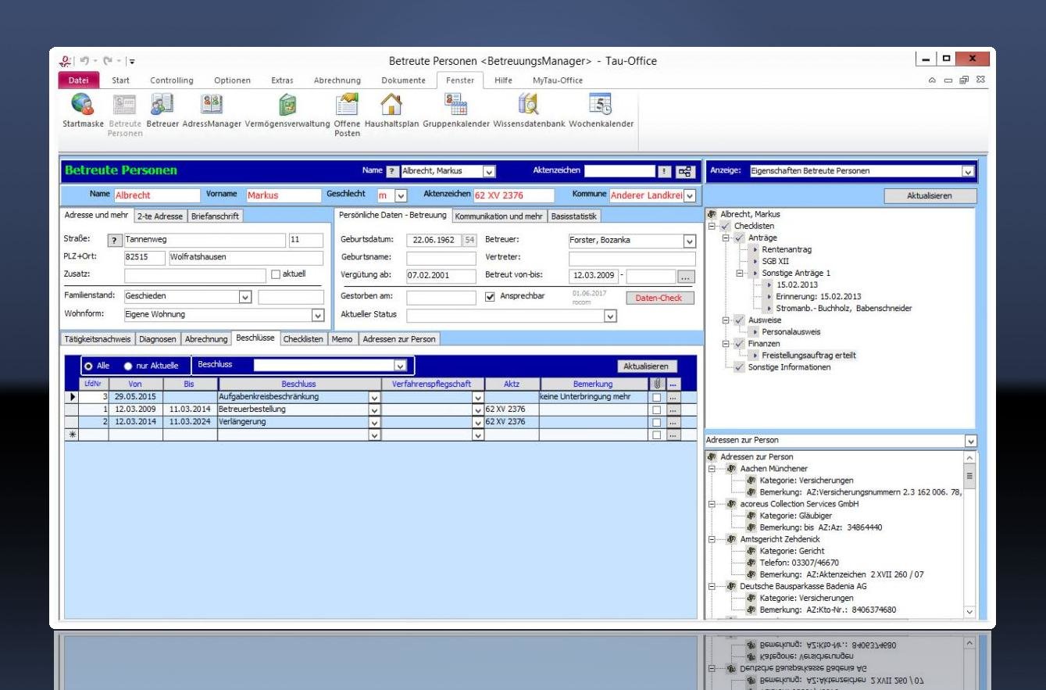
Task: Open the Gruppenkalender icon
Action: pos(455,105)
